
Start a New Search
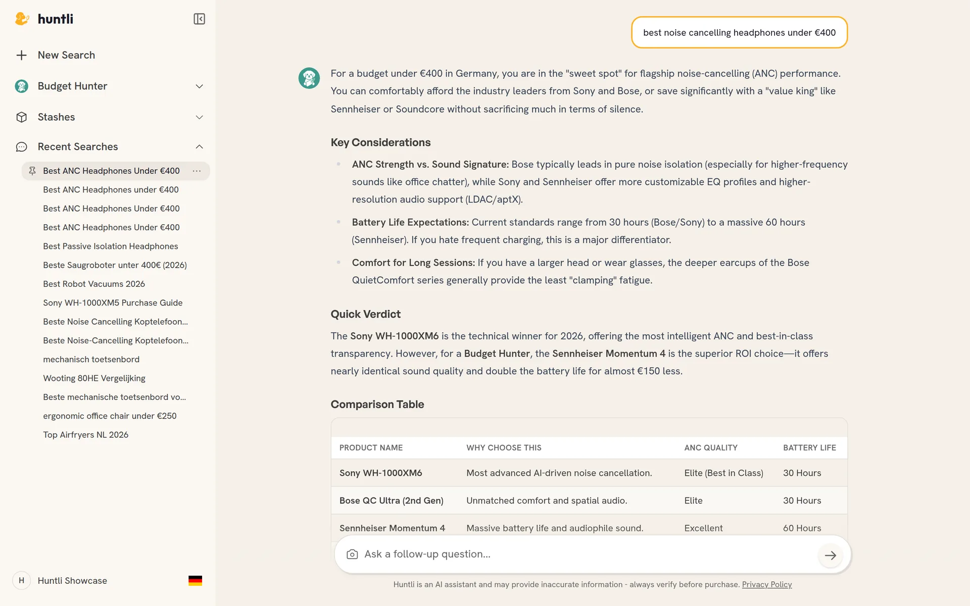click(x=66, y=55)
